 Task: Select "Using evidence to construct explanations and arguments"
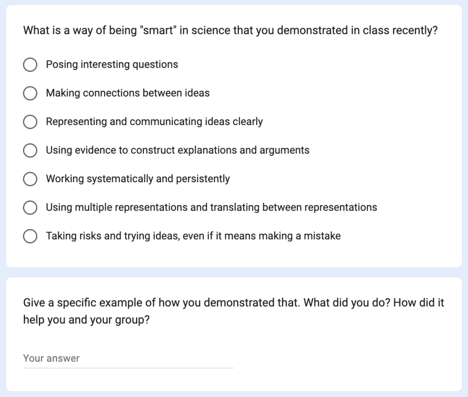point(30,150)
